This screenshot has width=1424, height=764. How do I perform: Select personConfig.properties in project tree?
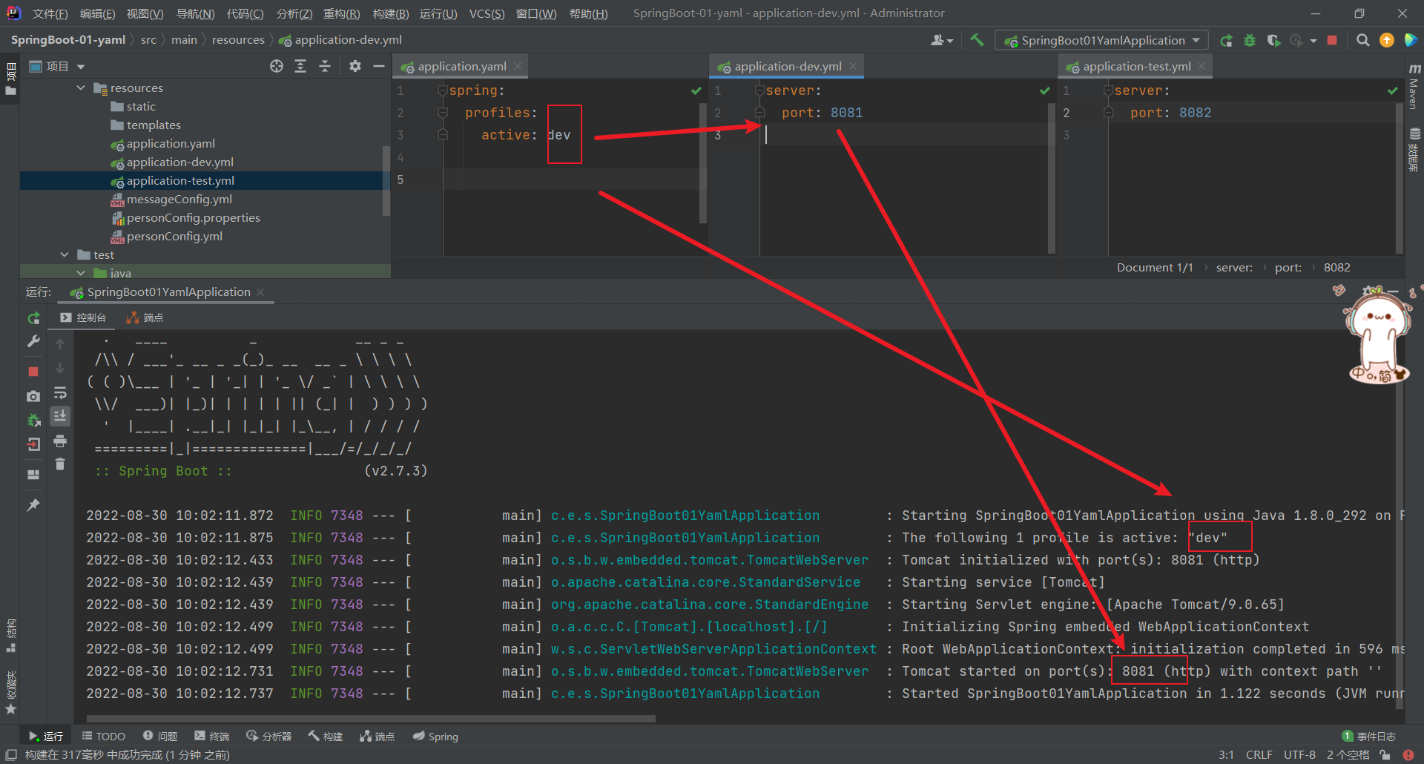pyautogui.click(x=193, y=217)
